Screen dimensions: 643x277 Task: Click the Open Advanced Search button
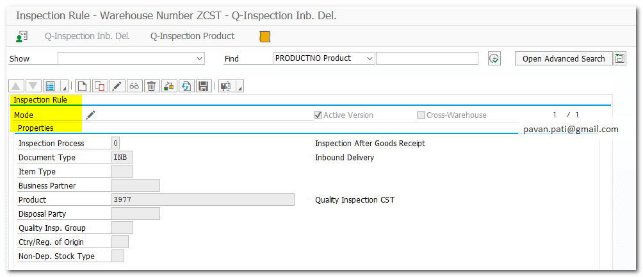click(x=564, y=58)
